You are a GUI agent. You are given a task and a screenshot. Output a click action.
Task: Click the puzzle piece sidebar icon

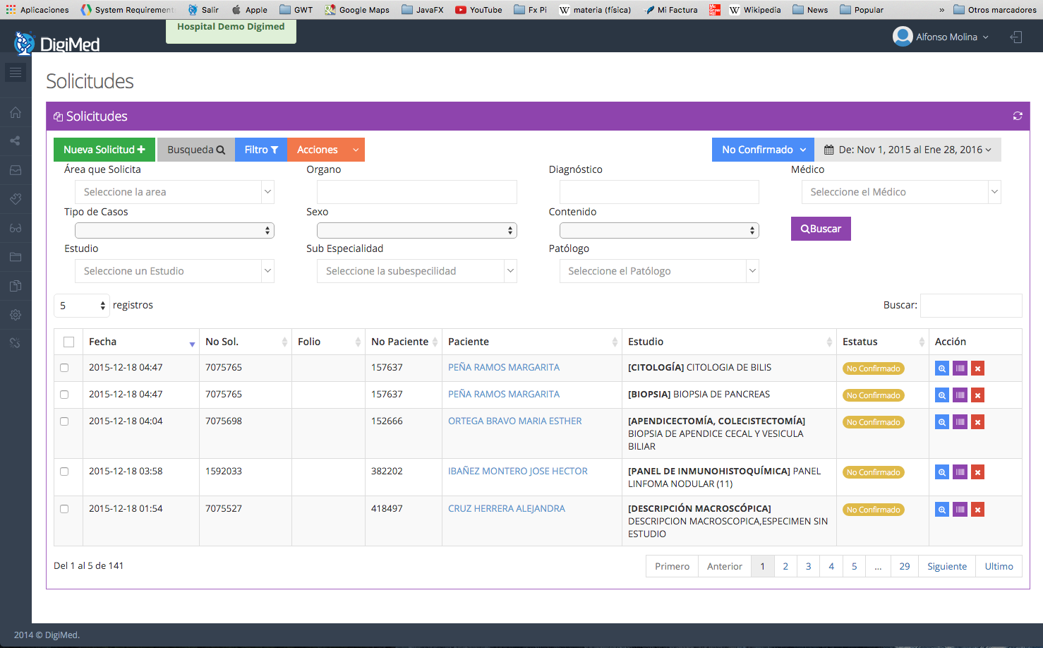16,199
